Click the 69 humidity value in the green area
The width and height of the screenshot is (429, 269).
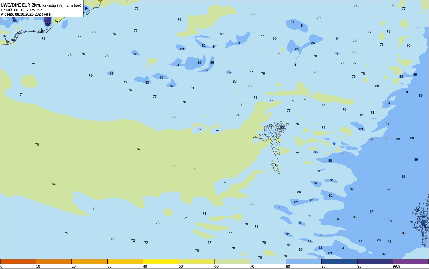54,184
